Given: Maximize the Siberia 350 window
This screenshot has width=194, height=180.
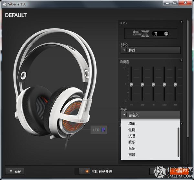Looking at the screenshot, I should click(175, 3).
